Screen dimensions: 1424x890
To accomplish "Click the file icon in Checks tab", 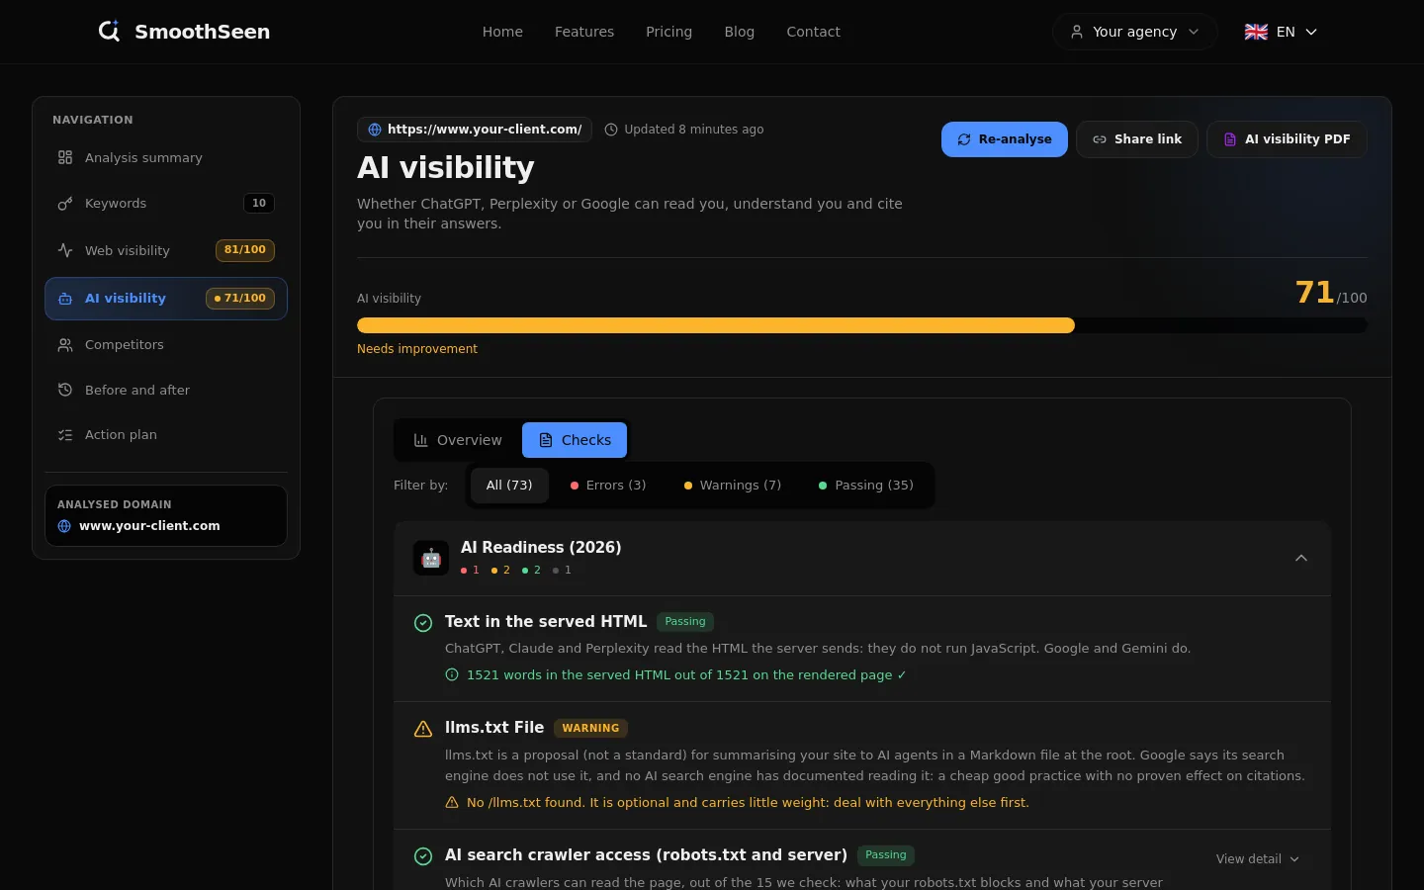I will 545,440.
